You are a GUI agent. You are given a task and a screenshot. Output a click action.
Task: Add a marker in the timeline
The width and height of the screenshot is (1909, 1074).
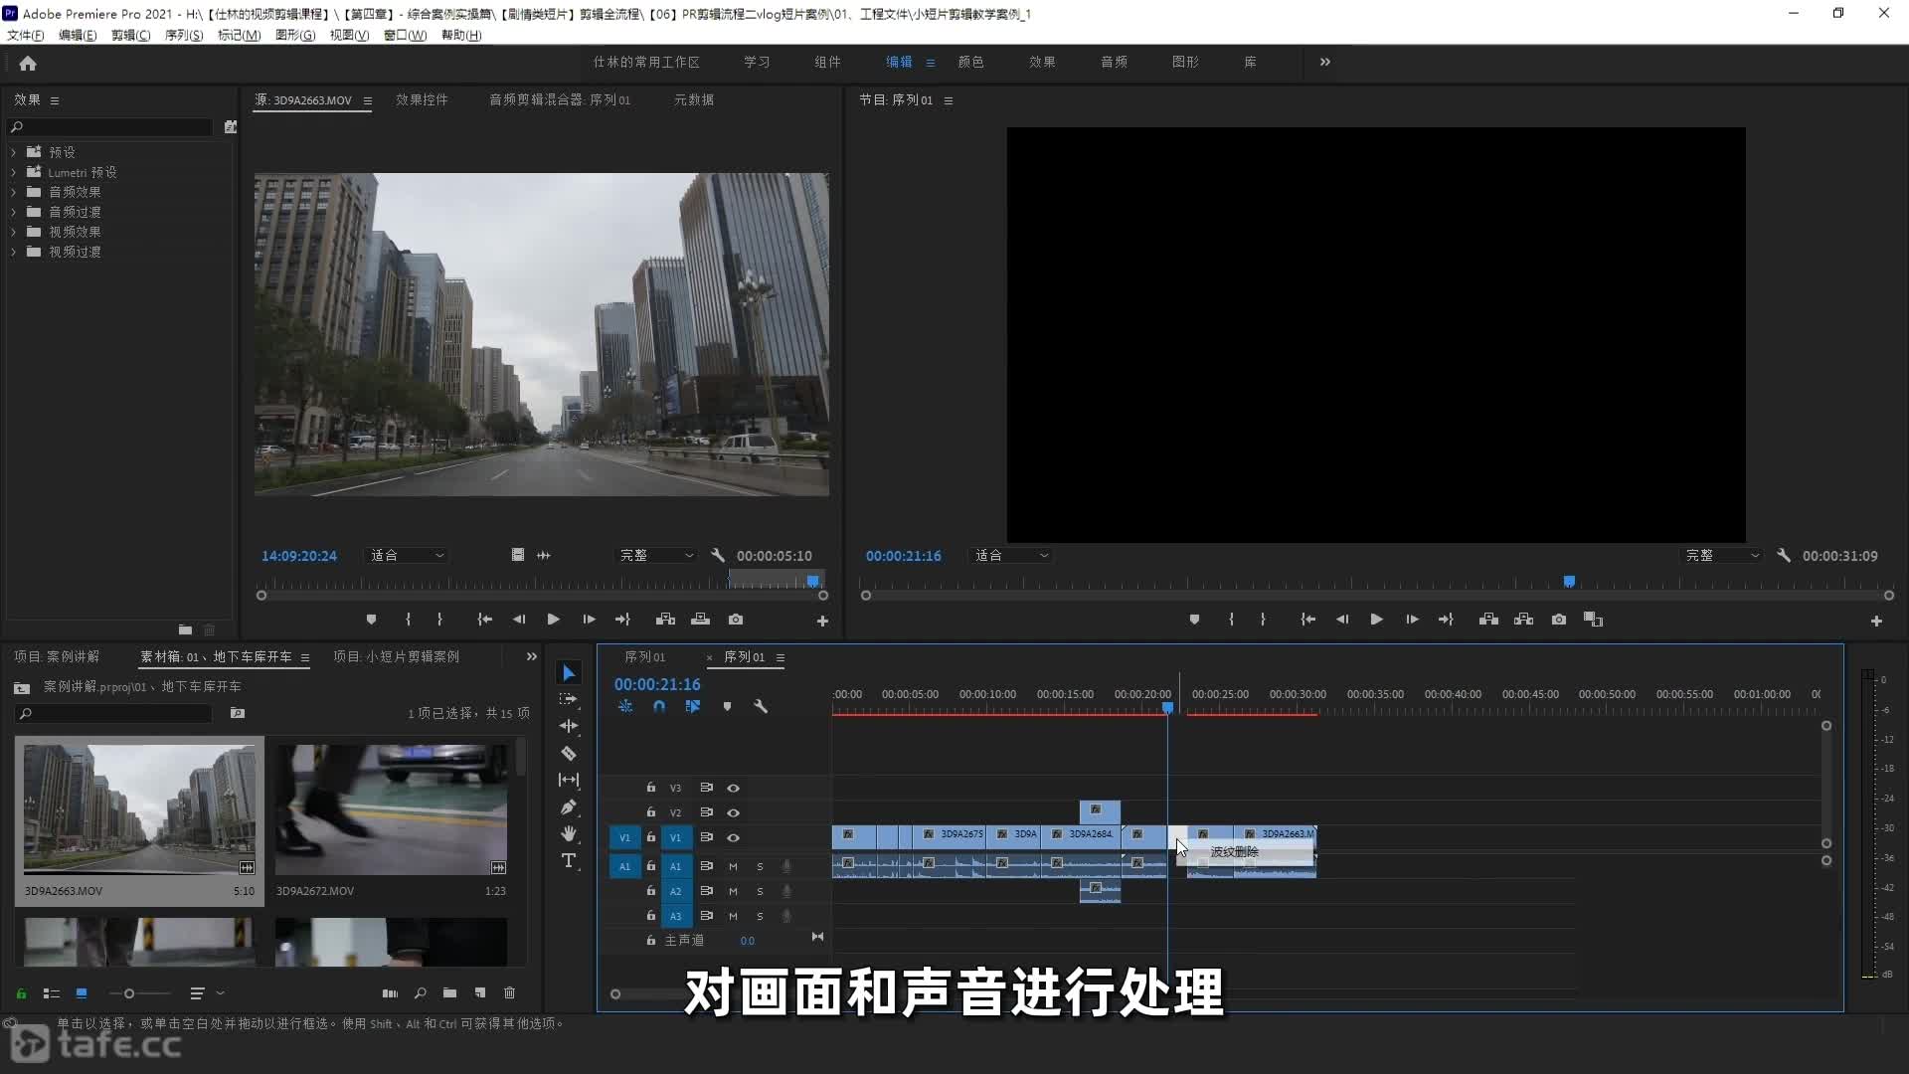[x=727, y=706]
